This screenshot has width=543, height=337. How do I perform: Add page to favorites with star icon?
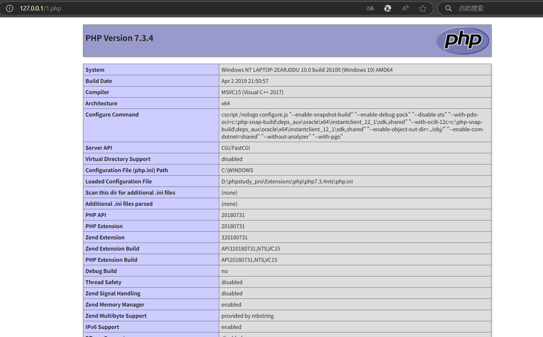coord(423,8)
